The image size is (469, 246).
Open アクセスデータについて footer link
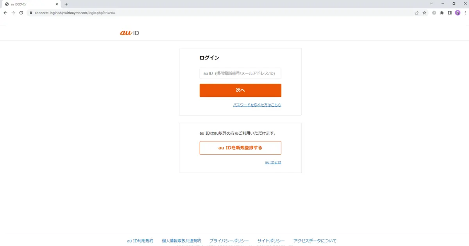pyautogui.click(x=315, y=241)
